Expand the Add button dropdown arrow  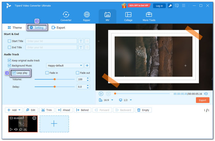tap(20, 110)
